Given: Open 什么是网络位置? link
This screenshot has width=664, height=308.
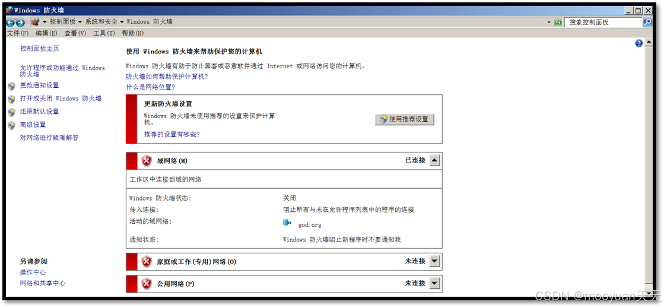Looking at the screenshot, I should click(x=150, y=87).
